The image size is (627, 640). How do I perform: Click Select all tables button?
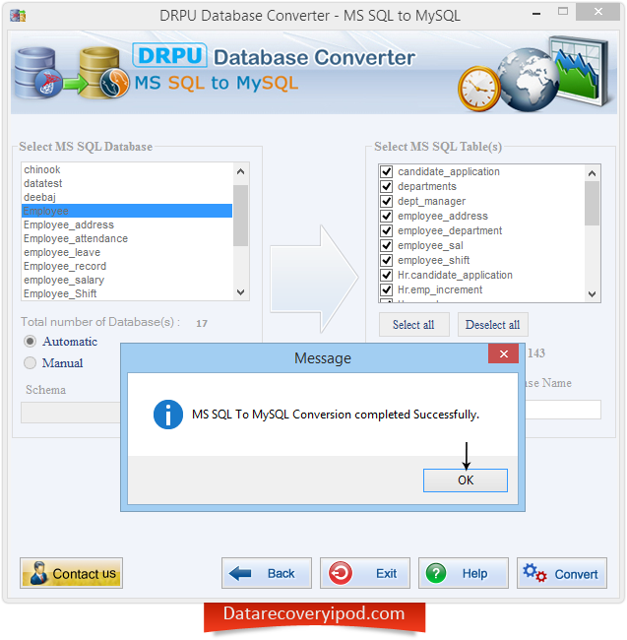[413, 325]
